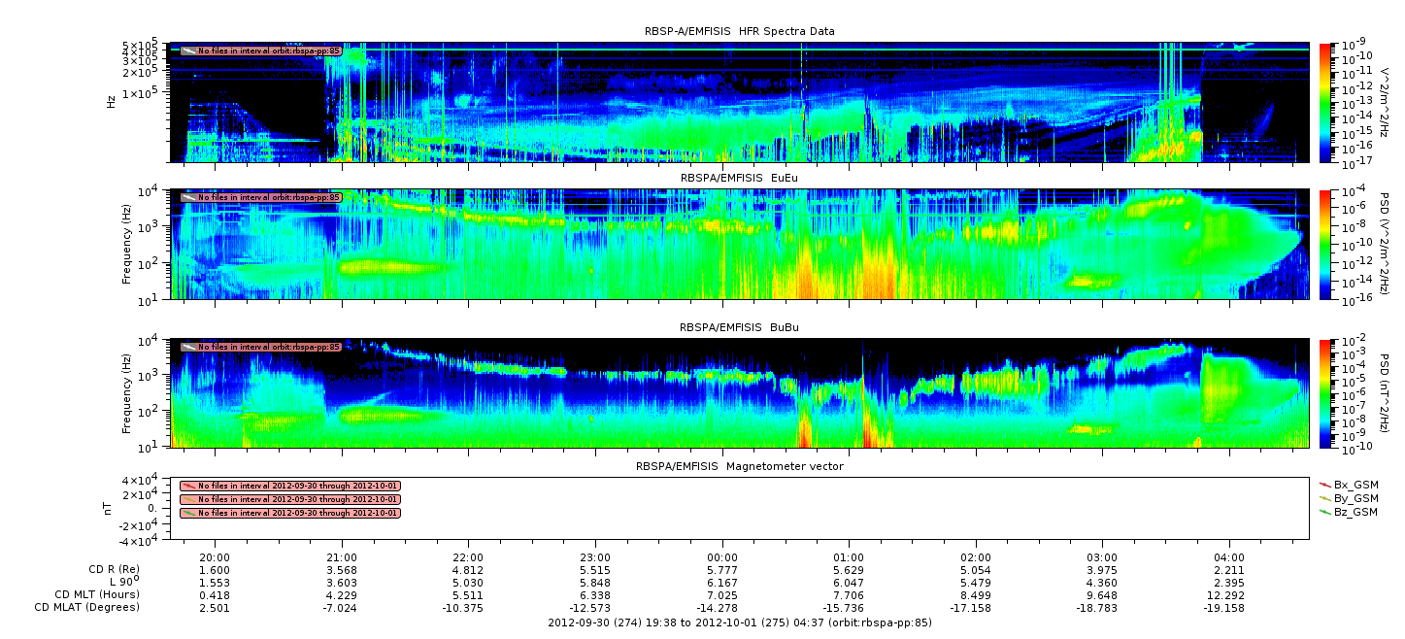Click the date range caption below the plots
The height and width of the screenshot is (639, 1405).
point(739,622)
